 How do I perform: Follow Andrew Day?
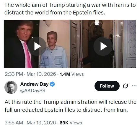tap(107, 86)
